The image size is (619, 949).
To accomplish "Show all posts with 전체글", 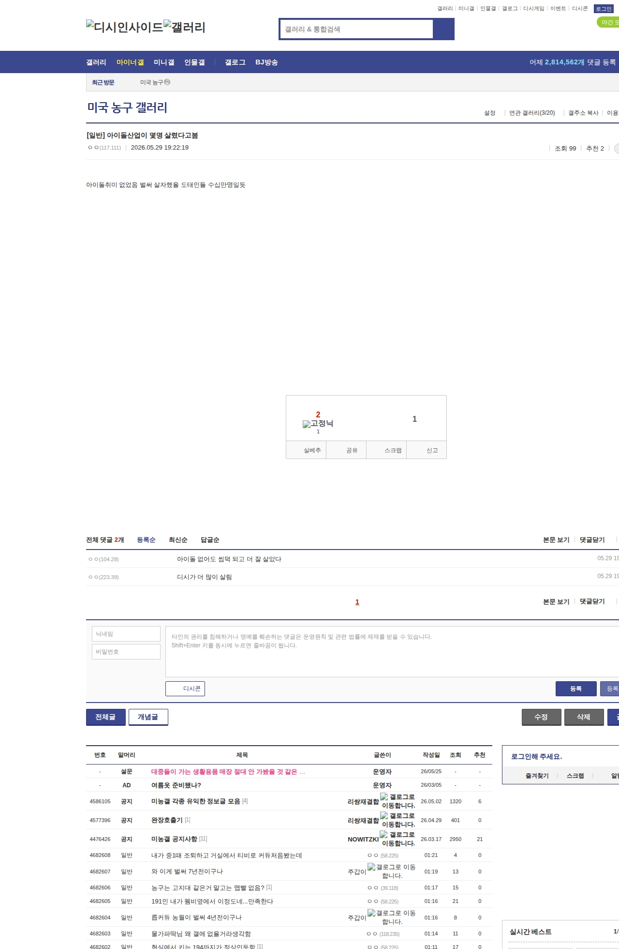I will [106, 717].
